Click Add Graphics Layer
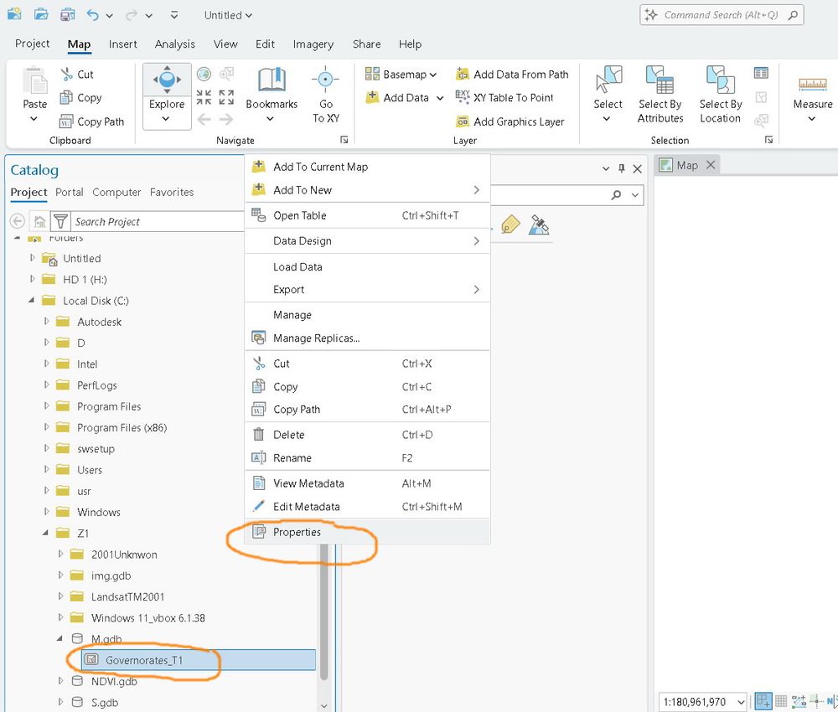This screenshot has width=838, height=712. [510, 121]
